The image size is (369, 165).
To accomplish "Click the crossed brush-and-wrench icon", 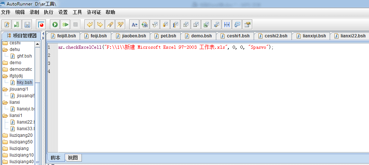I will pyautogui.click(x=120, y=25).
